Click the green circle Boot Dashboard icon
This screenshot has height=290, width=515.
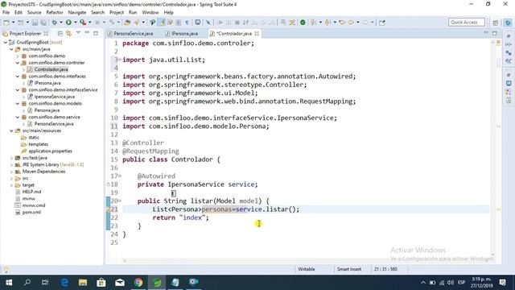[303, 23]
